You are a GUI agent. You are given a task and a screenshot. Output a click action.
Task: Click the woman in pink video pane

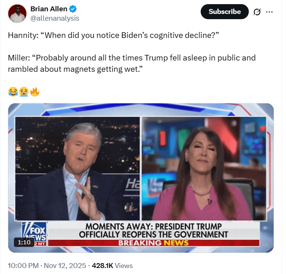click(204, 168)
